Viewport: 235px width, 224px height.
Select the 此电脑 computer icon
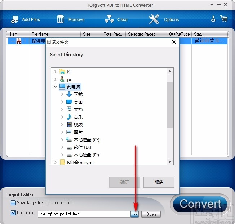62,87
